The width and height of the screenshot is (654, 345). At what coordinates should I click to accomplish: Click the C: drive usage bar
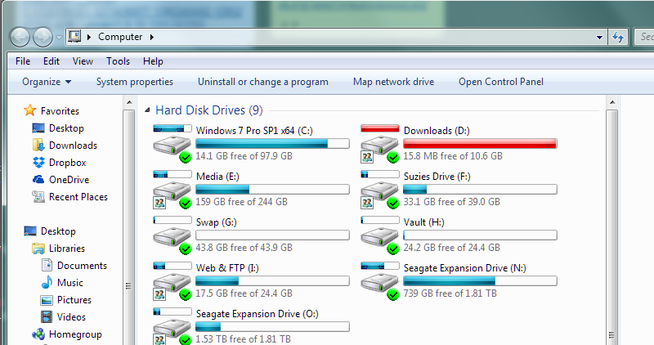tap(272, 144)
